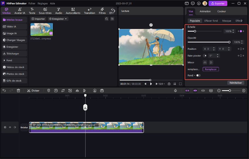This screenshot has height=159, width=249.
Task: Zoom out timeline with minus icon
Action: coord(219,90)
